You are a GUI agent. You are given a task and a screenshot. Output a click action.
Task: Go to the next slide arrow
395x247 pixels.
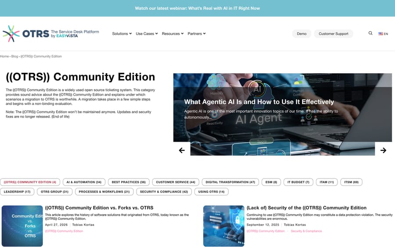coord(383,150)
